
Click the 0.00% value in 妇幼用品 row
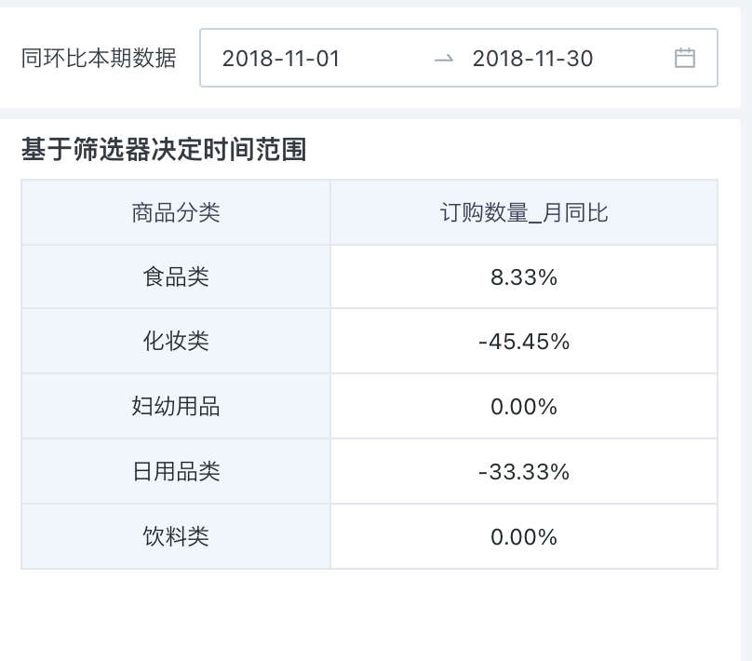(523, 407)
